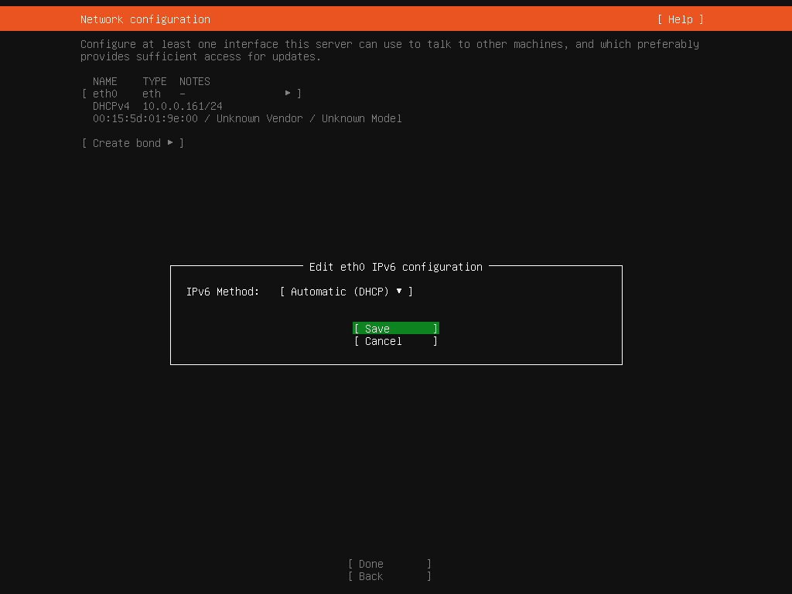Click the down triangle of IPv6 Method
Image resolution: width=792 pixels, height=594 pixels.
click(x=399, y=292)
